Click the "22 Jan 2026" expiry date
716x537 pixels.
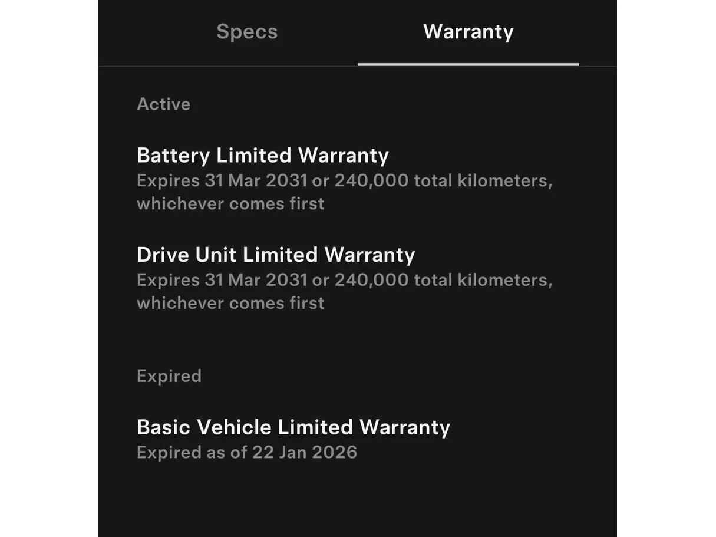305,452
